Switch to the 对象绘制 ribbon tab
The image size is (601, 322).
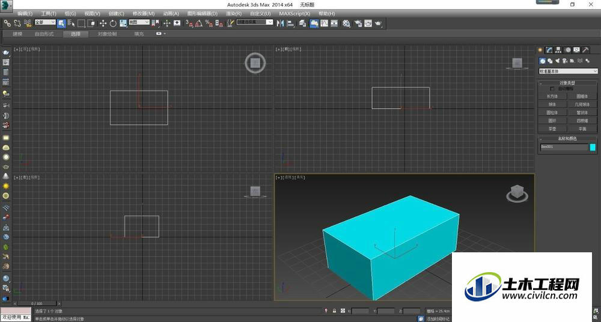[x=107, y=34]
